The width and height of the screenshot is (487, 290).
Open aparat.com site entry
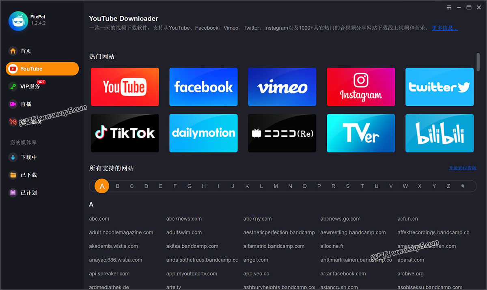[410, 260]
